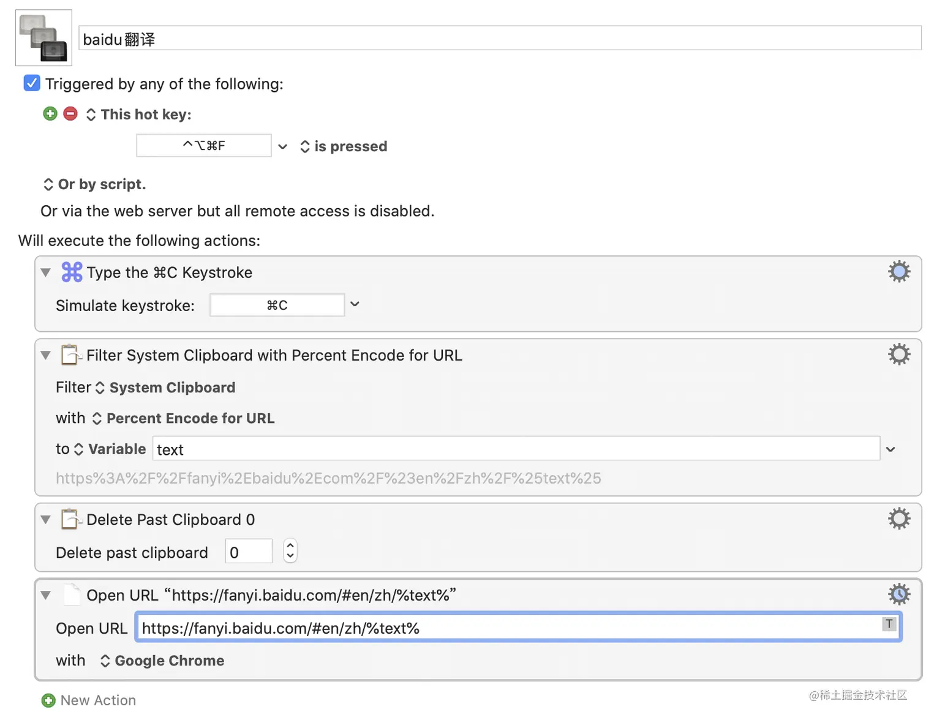This screenshot has width=926, height=720.
Task: Click the stepper next to clipboard number
Action: coord(290,551)
